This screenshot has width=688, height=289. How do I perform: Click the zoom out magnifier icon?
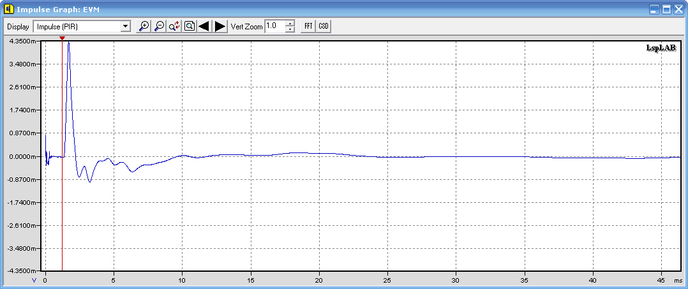(x=159, y=26)
